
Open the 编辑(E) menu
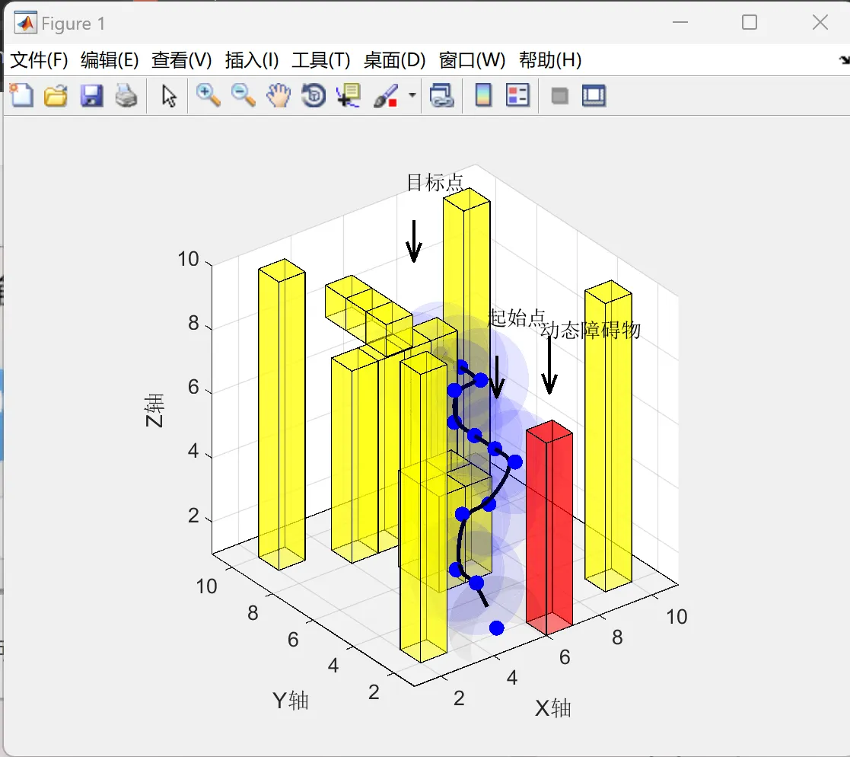[110, 59]
